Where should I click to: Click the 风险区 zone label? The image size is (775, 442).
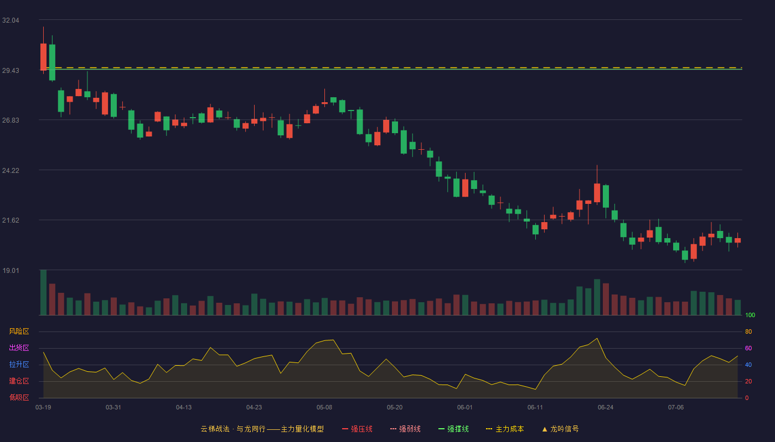pyautogui.click(x=19, y=331)
